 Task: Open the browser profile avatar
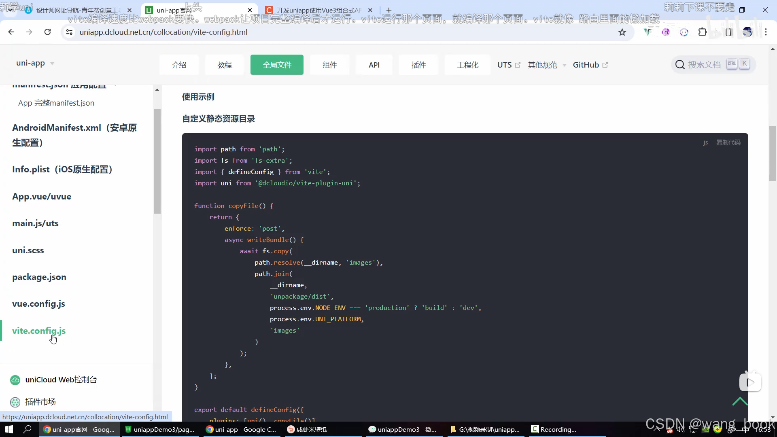tap(747, 32)
